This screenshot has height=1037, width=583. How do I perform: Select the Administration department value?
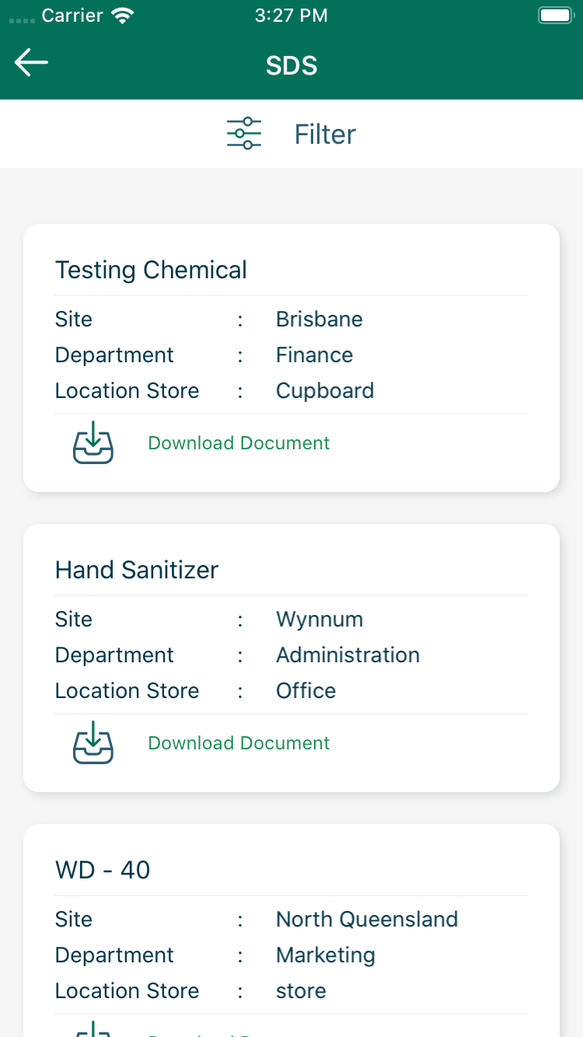[347, 655]
